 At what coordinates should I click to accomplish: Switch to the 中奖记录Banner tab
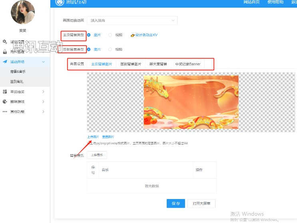(188, 64)
